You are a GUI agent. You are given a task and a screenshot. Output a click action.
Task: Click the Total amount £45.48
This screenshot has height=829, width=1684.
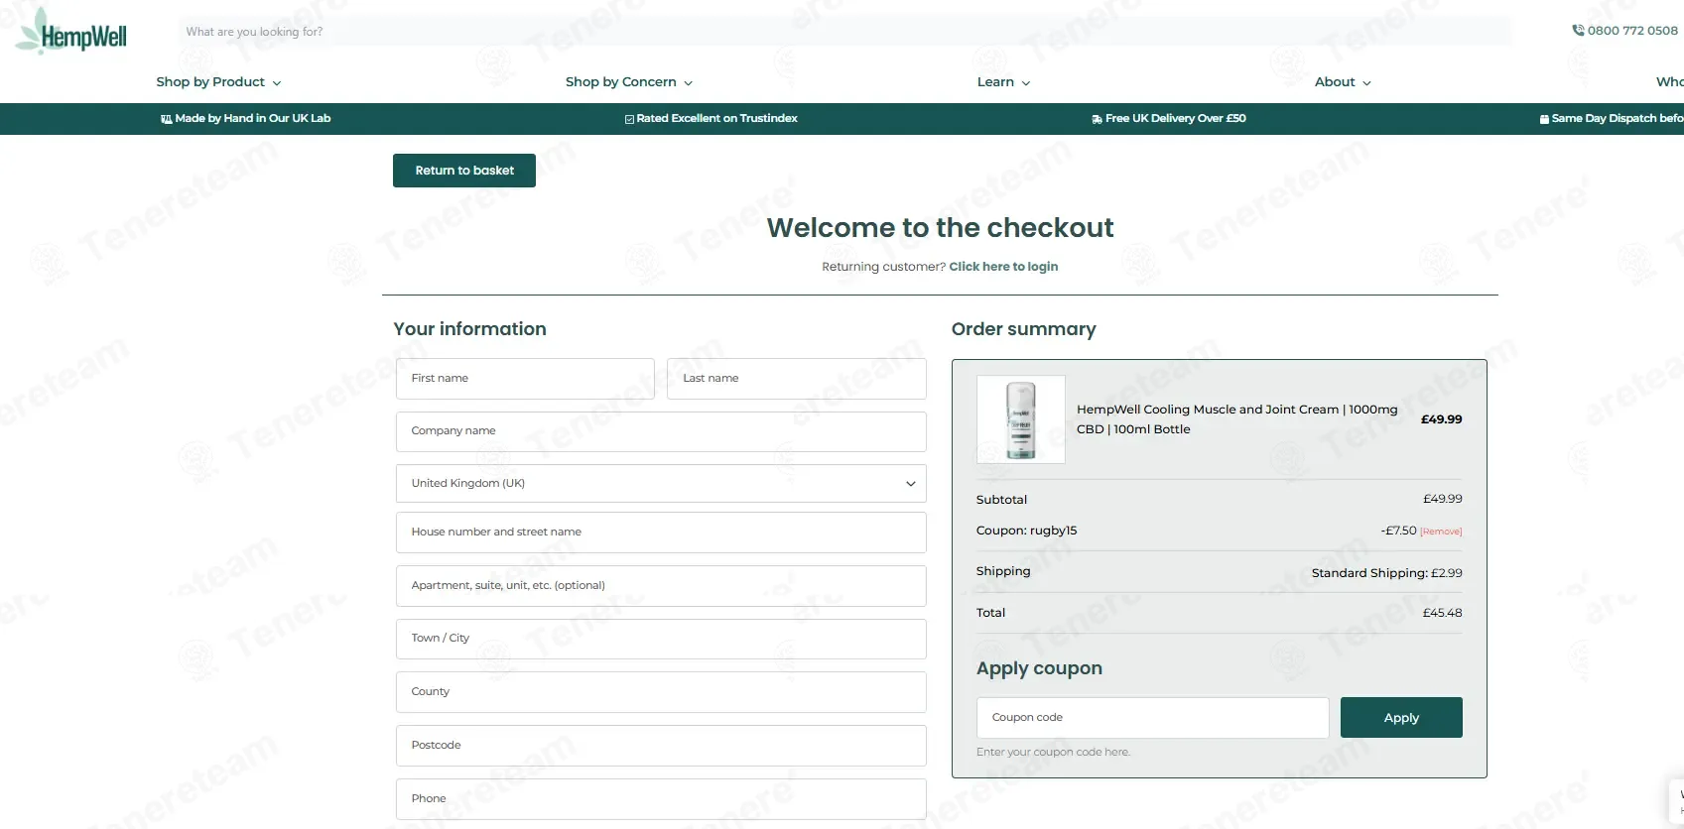pyautogui.click(x=1443, y=613)
